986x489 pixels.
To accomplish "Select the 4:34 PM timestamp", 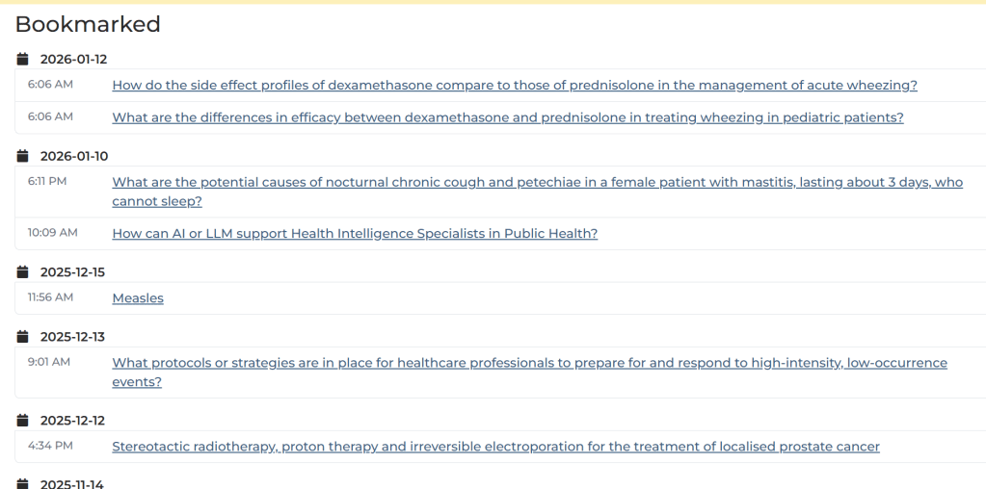I will tap(50, 446).
